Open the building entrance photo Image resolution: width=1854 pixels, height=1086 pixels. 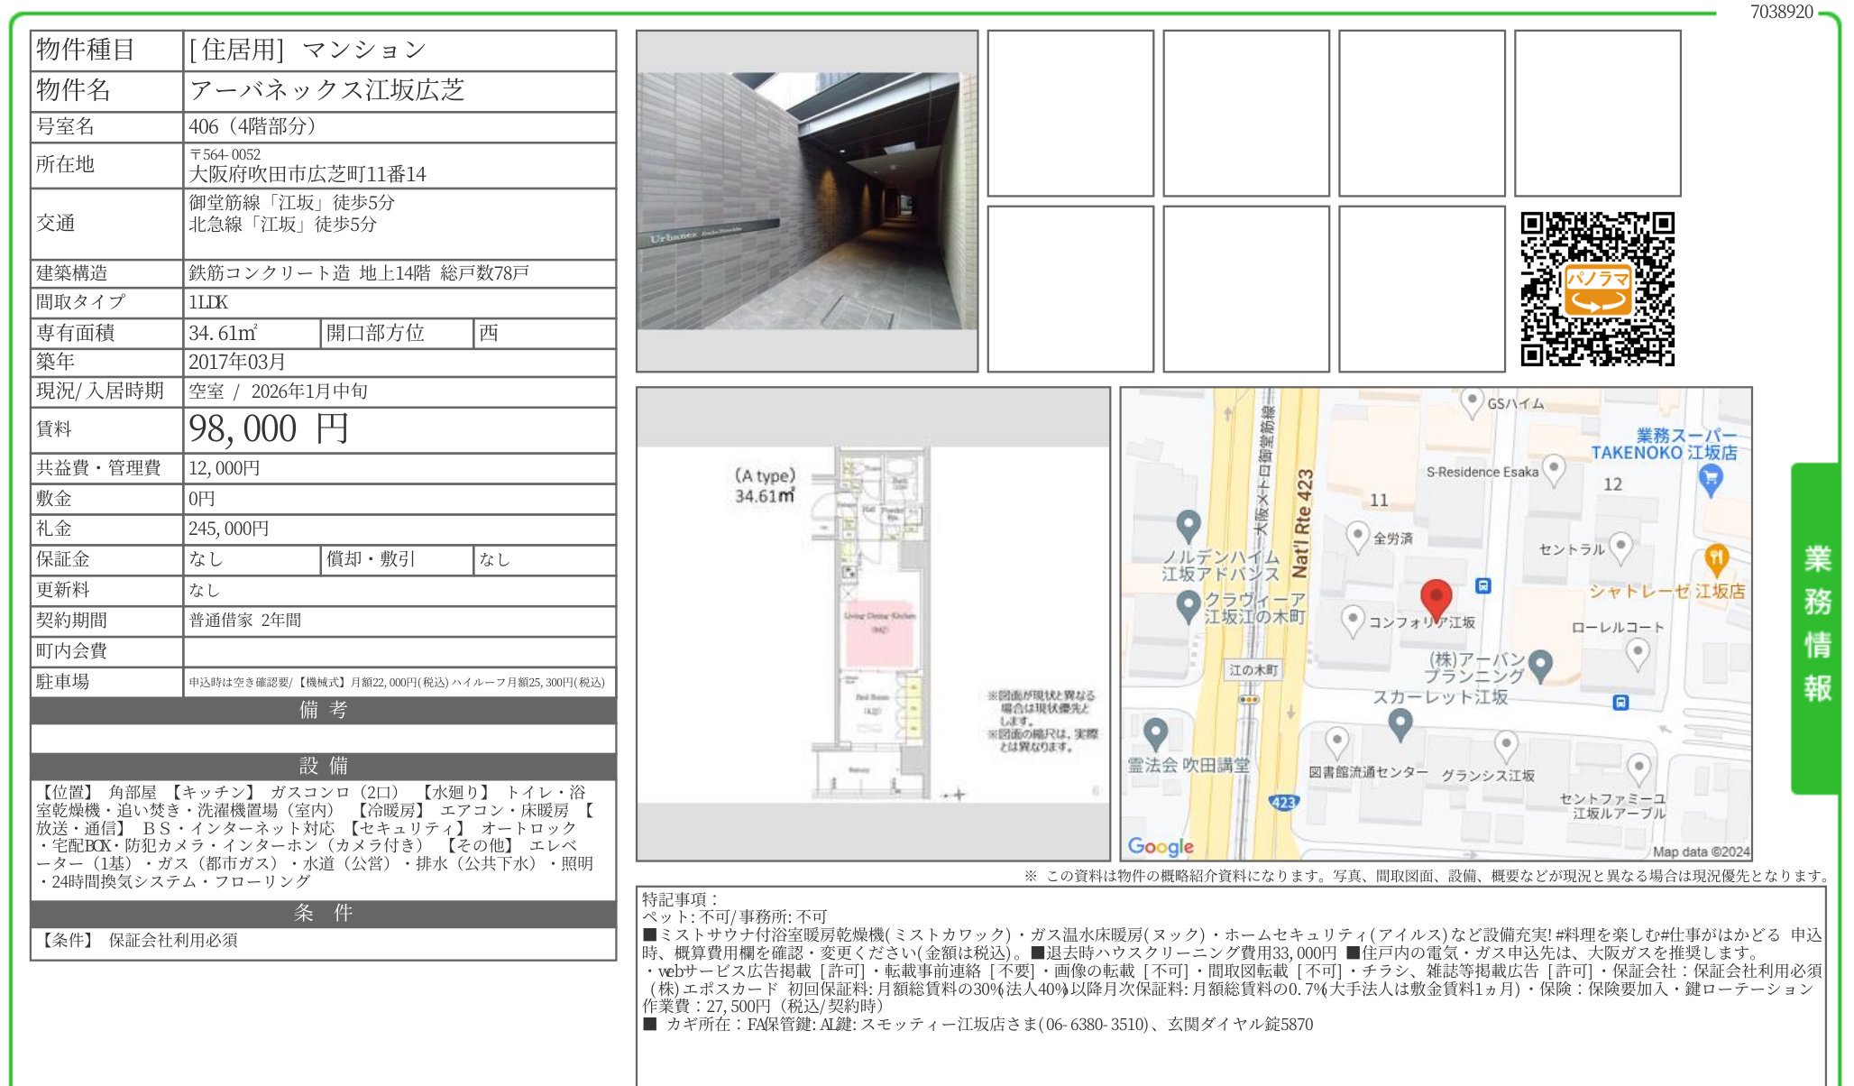806,201
